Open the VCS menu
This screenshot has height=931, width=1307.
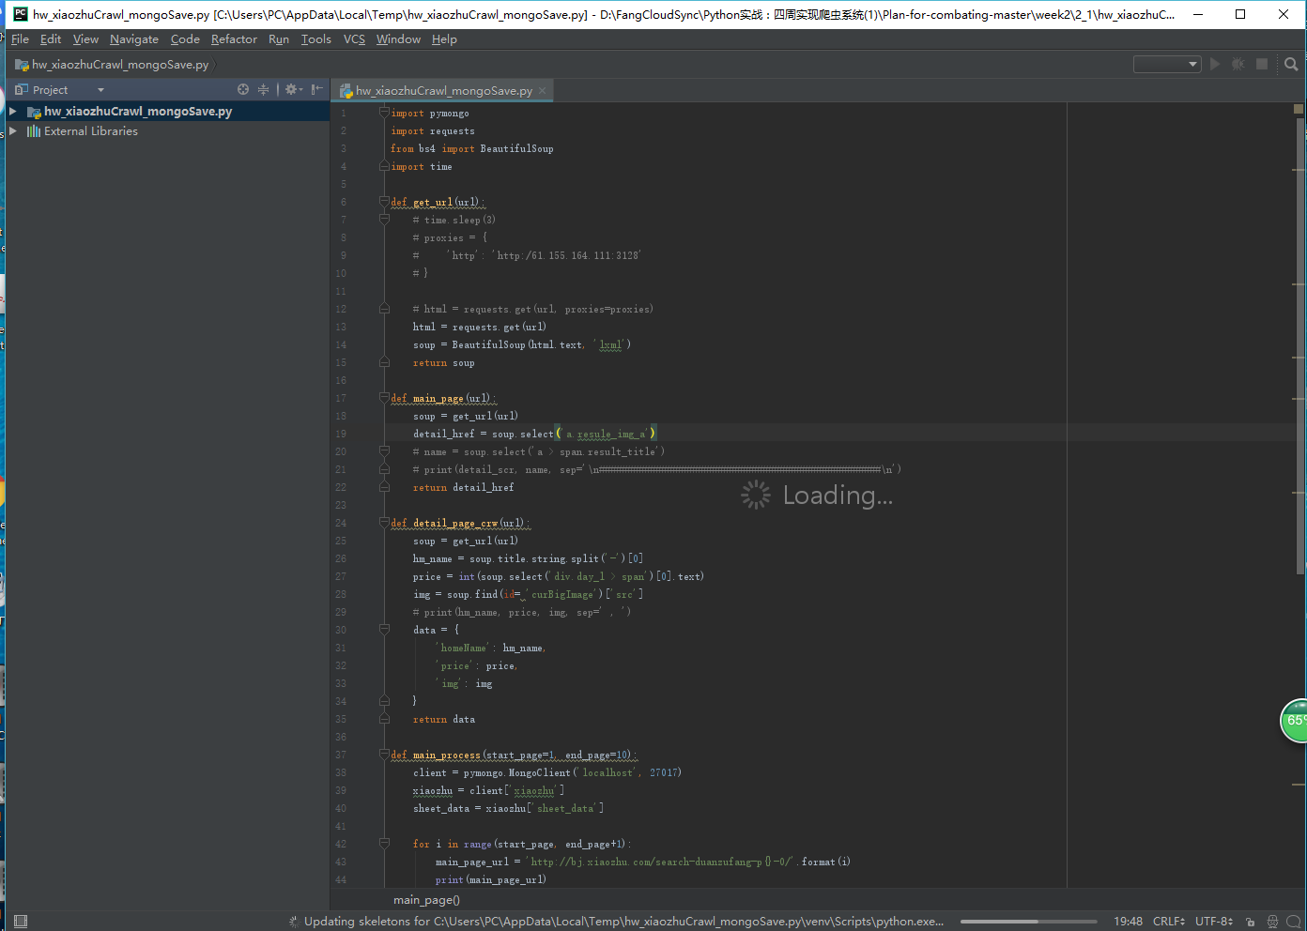point(354,39)
